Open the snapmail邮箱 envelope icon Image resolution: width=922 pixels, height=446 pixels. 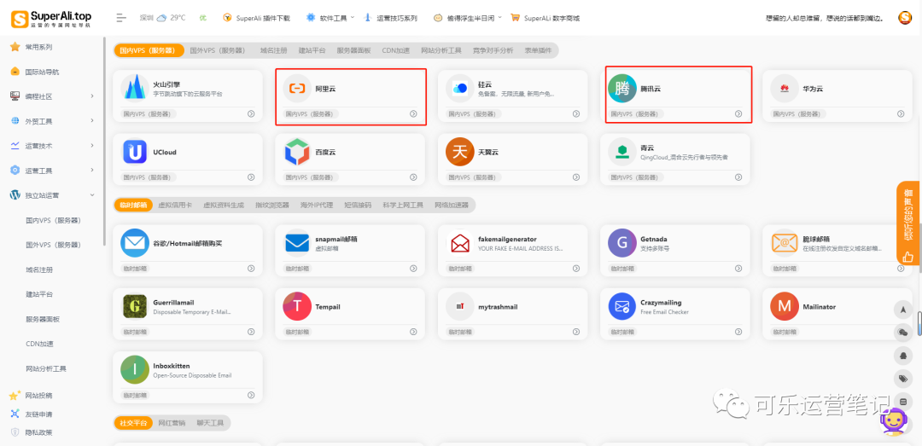(x=298, y=243)
